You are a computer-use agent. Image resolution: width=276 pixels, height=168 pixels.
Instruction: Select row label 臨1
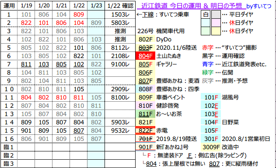[x=9, y=147]
